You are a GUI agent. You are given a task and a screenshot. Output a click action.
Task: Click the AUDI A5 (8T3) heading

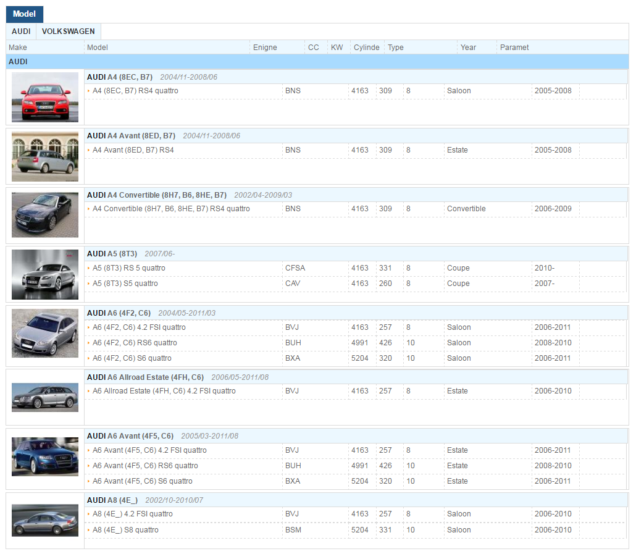(112, 254)
